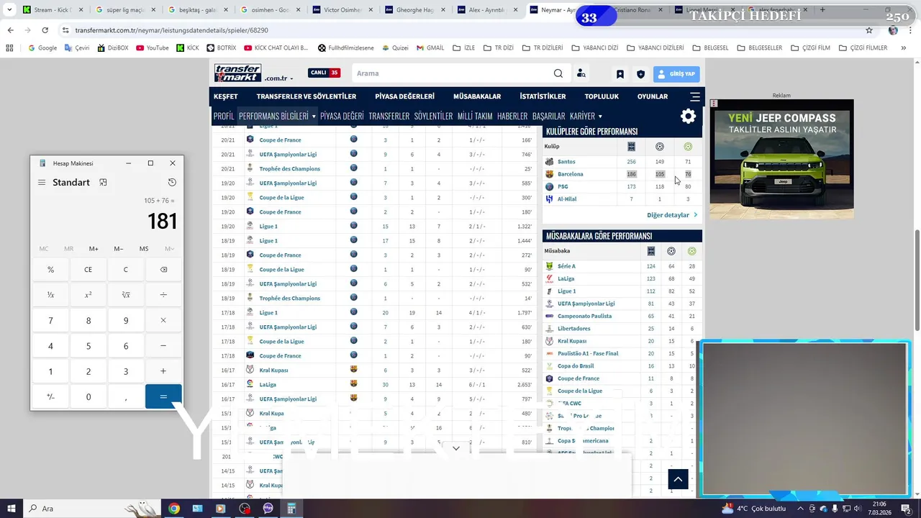Open the hamburger menu in the navy navigation bar
The height and width of the screenshot is (518, 921).
pos(695,96)
